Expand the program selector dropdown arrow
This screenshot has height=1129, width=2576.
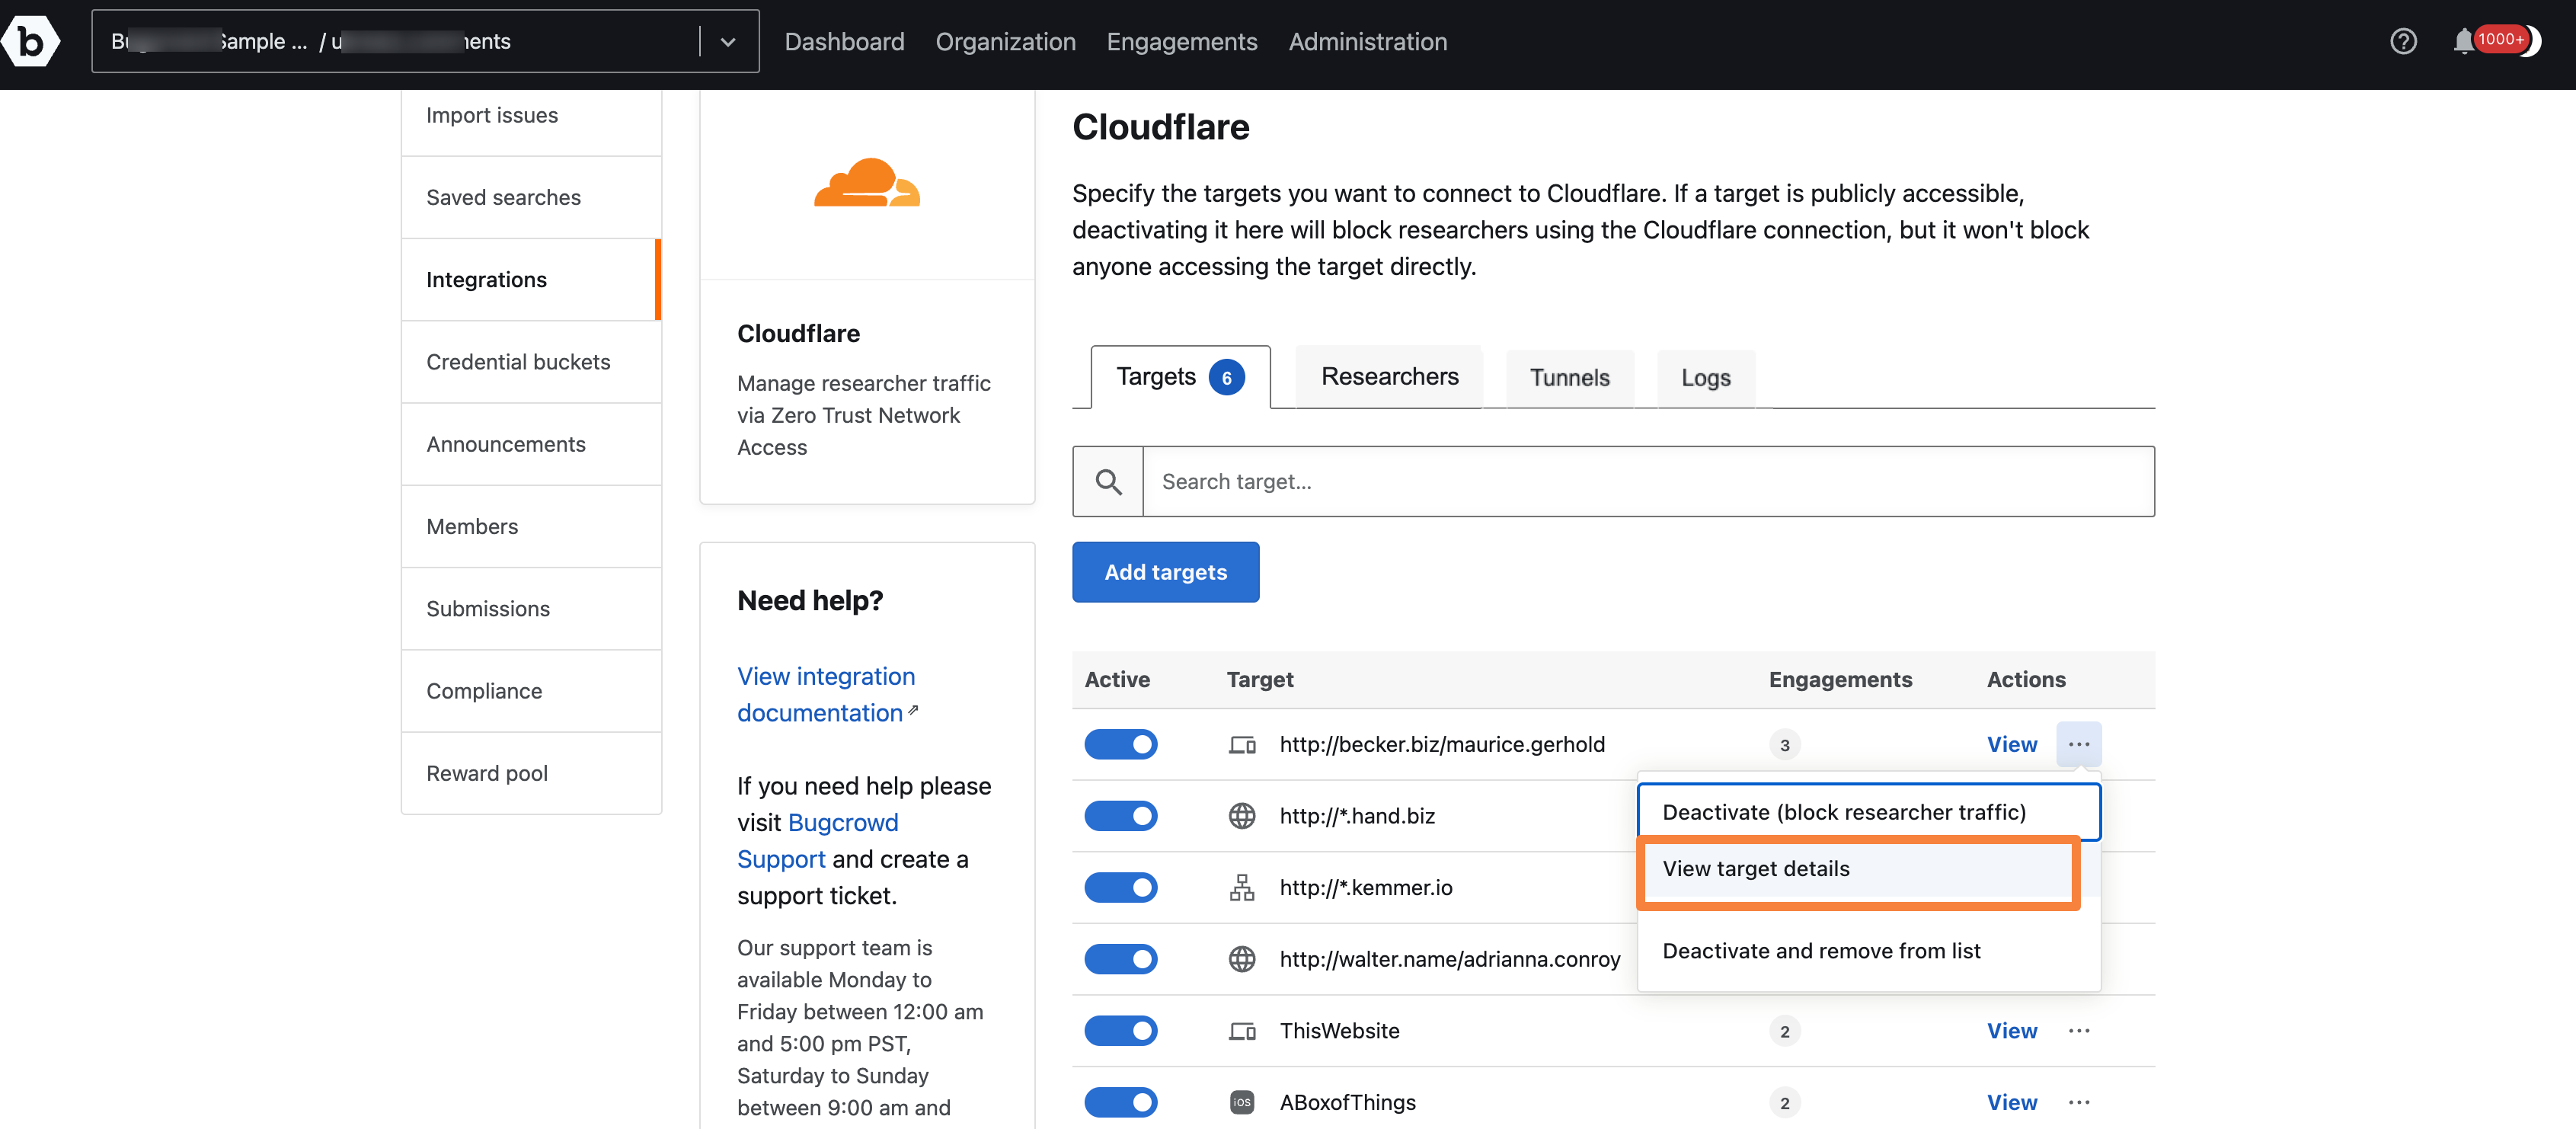pos(728,41)
